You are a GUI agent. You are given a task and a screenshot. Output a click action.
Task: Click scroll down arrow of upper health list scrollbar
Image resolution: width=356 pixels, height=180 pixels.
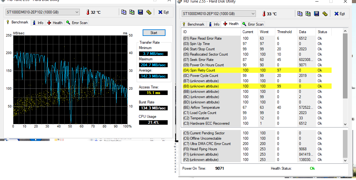tap(345, 124)
